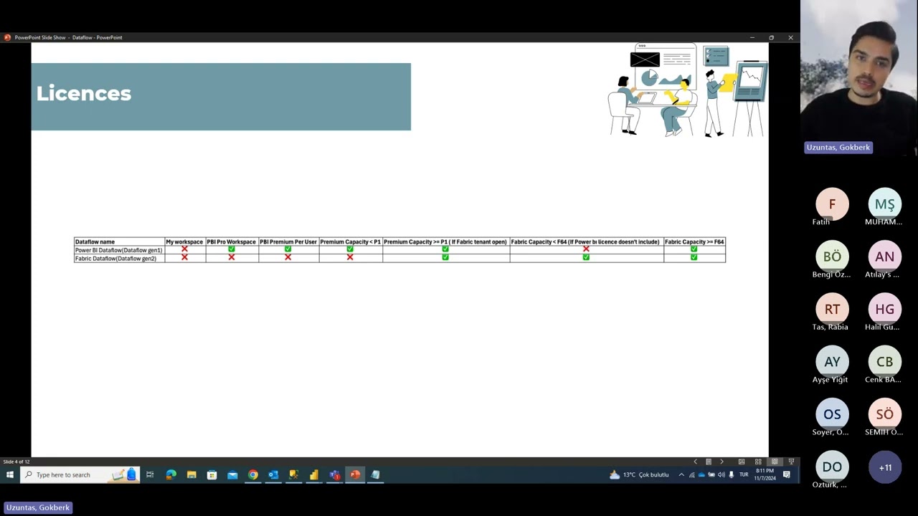Select participant SÖ SEMİH avatar
The height and width of the screenshot is (516, 918).
point(885,414)
